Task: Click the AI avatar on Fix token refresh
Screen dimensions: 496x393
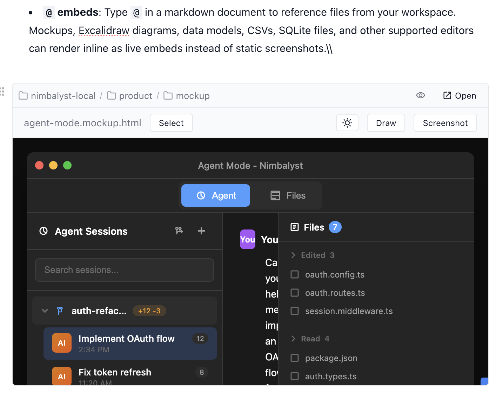Action: [x=62, y=376]
